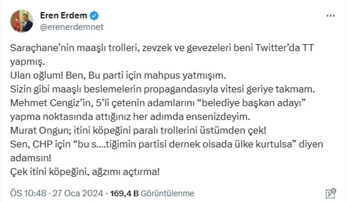Image resolution: width=346 pixels, height=202 pixels.
Task: Click the tweet line starting with Saraçhane'nin
Action: (x=161, y=49)
